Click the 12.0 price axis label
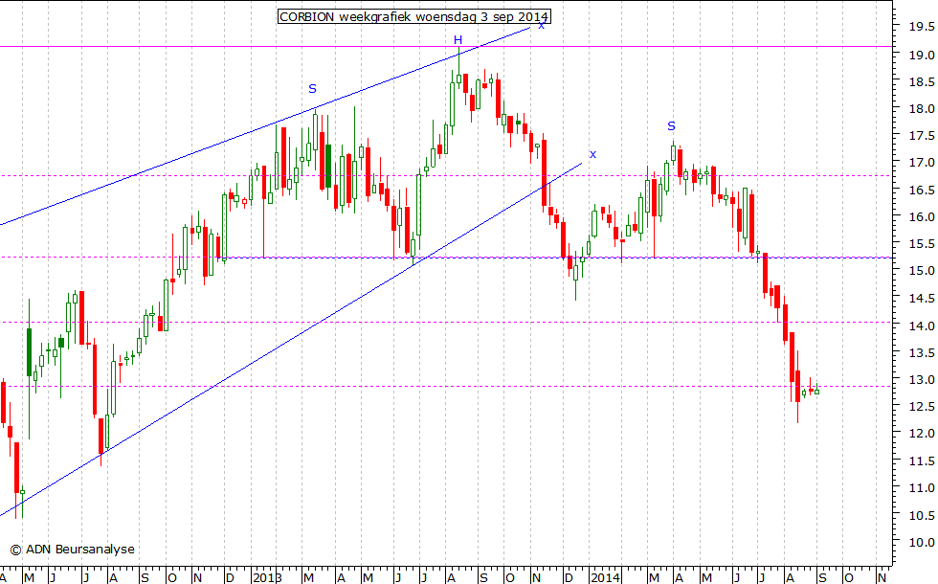 pyautogui.click(x=922, y=433)
